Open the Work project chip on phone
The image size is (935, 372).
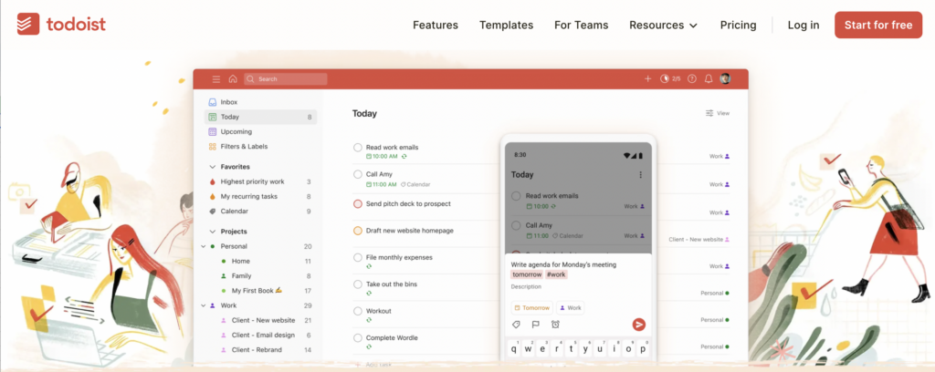pyautogui.click(x=570, y=307)
